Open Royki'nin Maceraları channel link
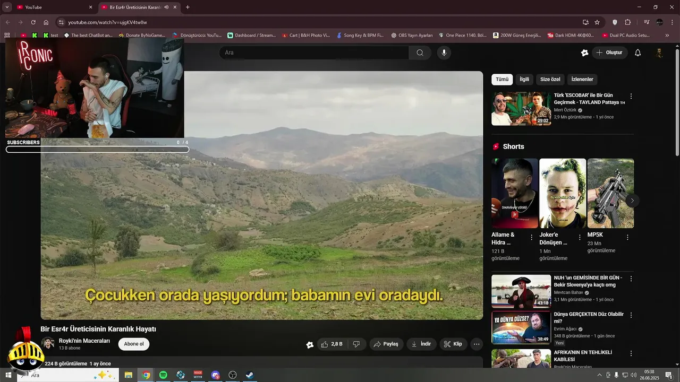The image size is (680, 382). 84,341
